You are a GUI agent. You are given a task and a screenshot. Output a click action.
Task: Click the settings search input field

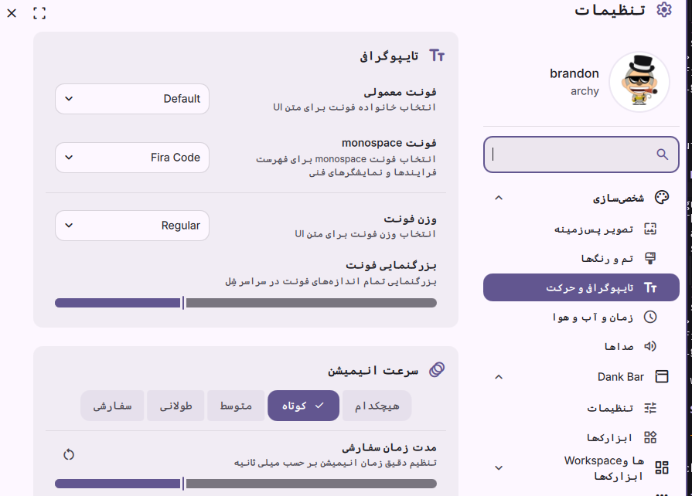pos(572,155)
